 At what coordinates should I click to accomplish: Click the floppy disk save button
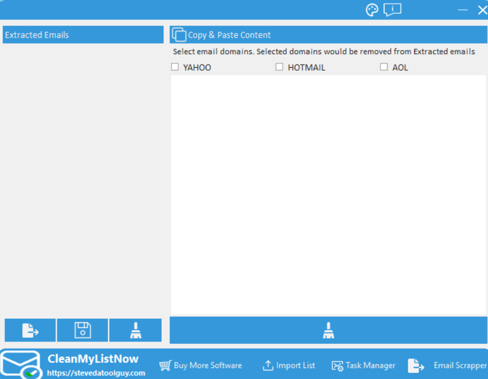click(83, 330)
